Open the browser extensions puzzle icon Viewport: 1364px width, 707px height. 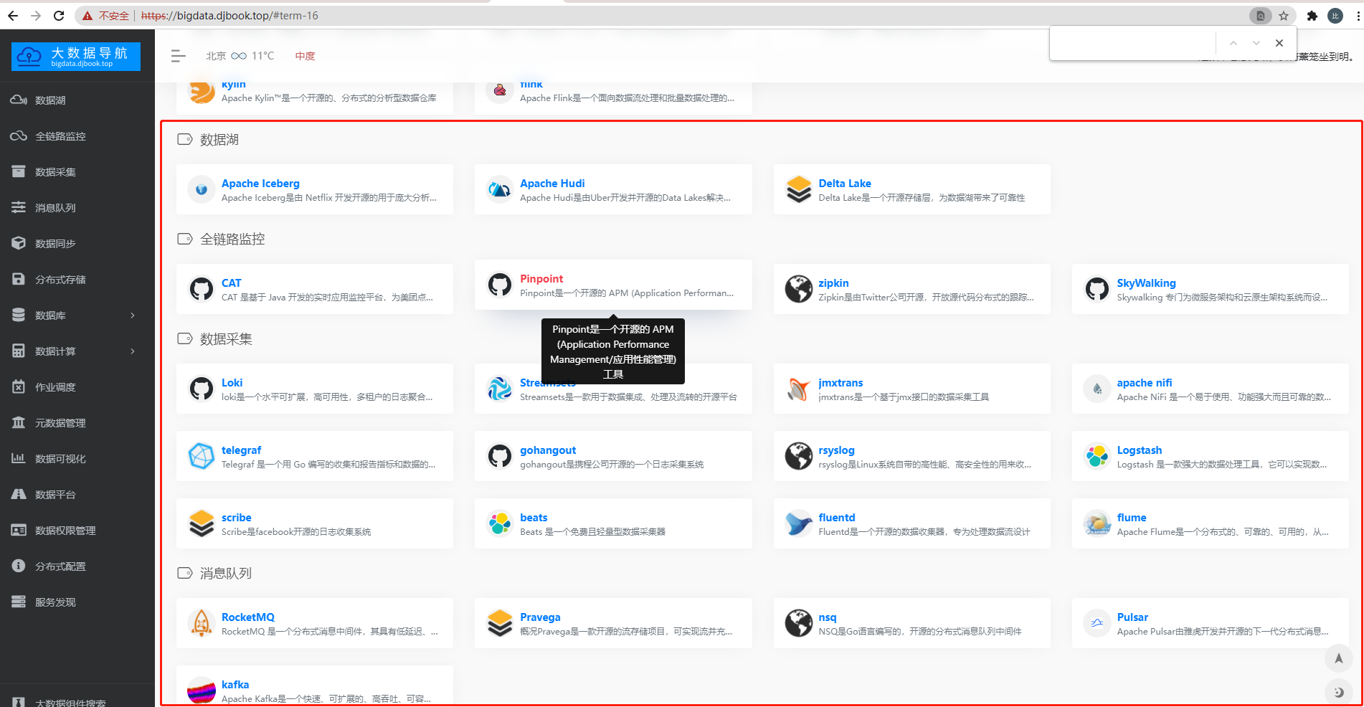1312,16
